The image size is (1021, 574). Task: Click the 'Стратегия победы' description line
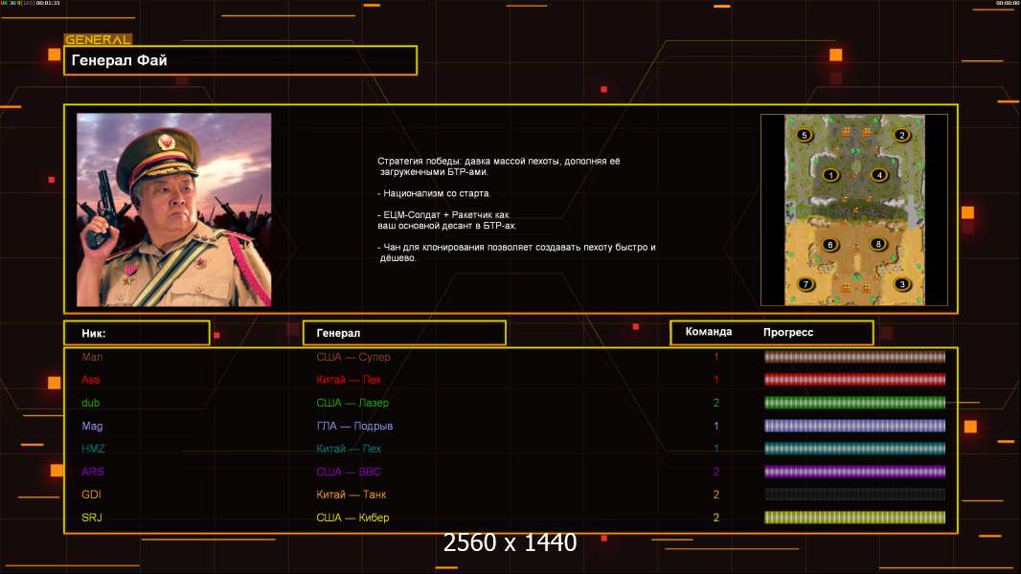coord(499,166)
